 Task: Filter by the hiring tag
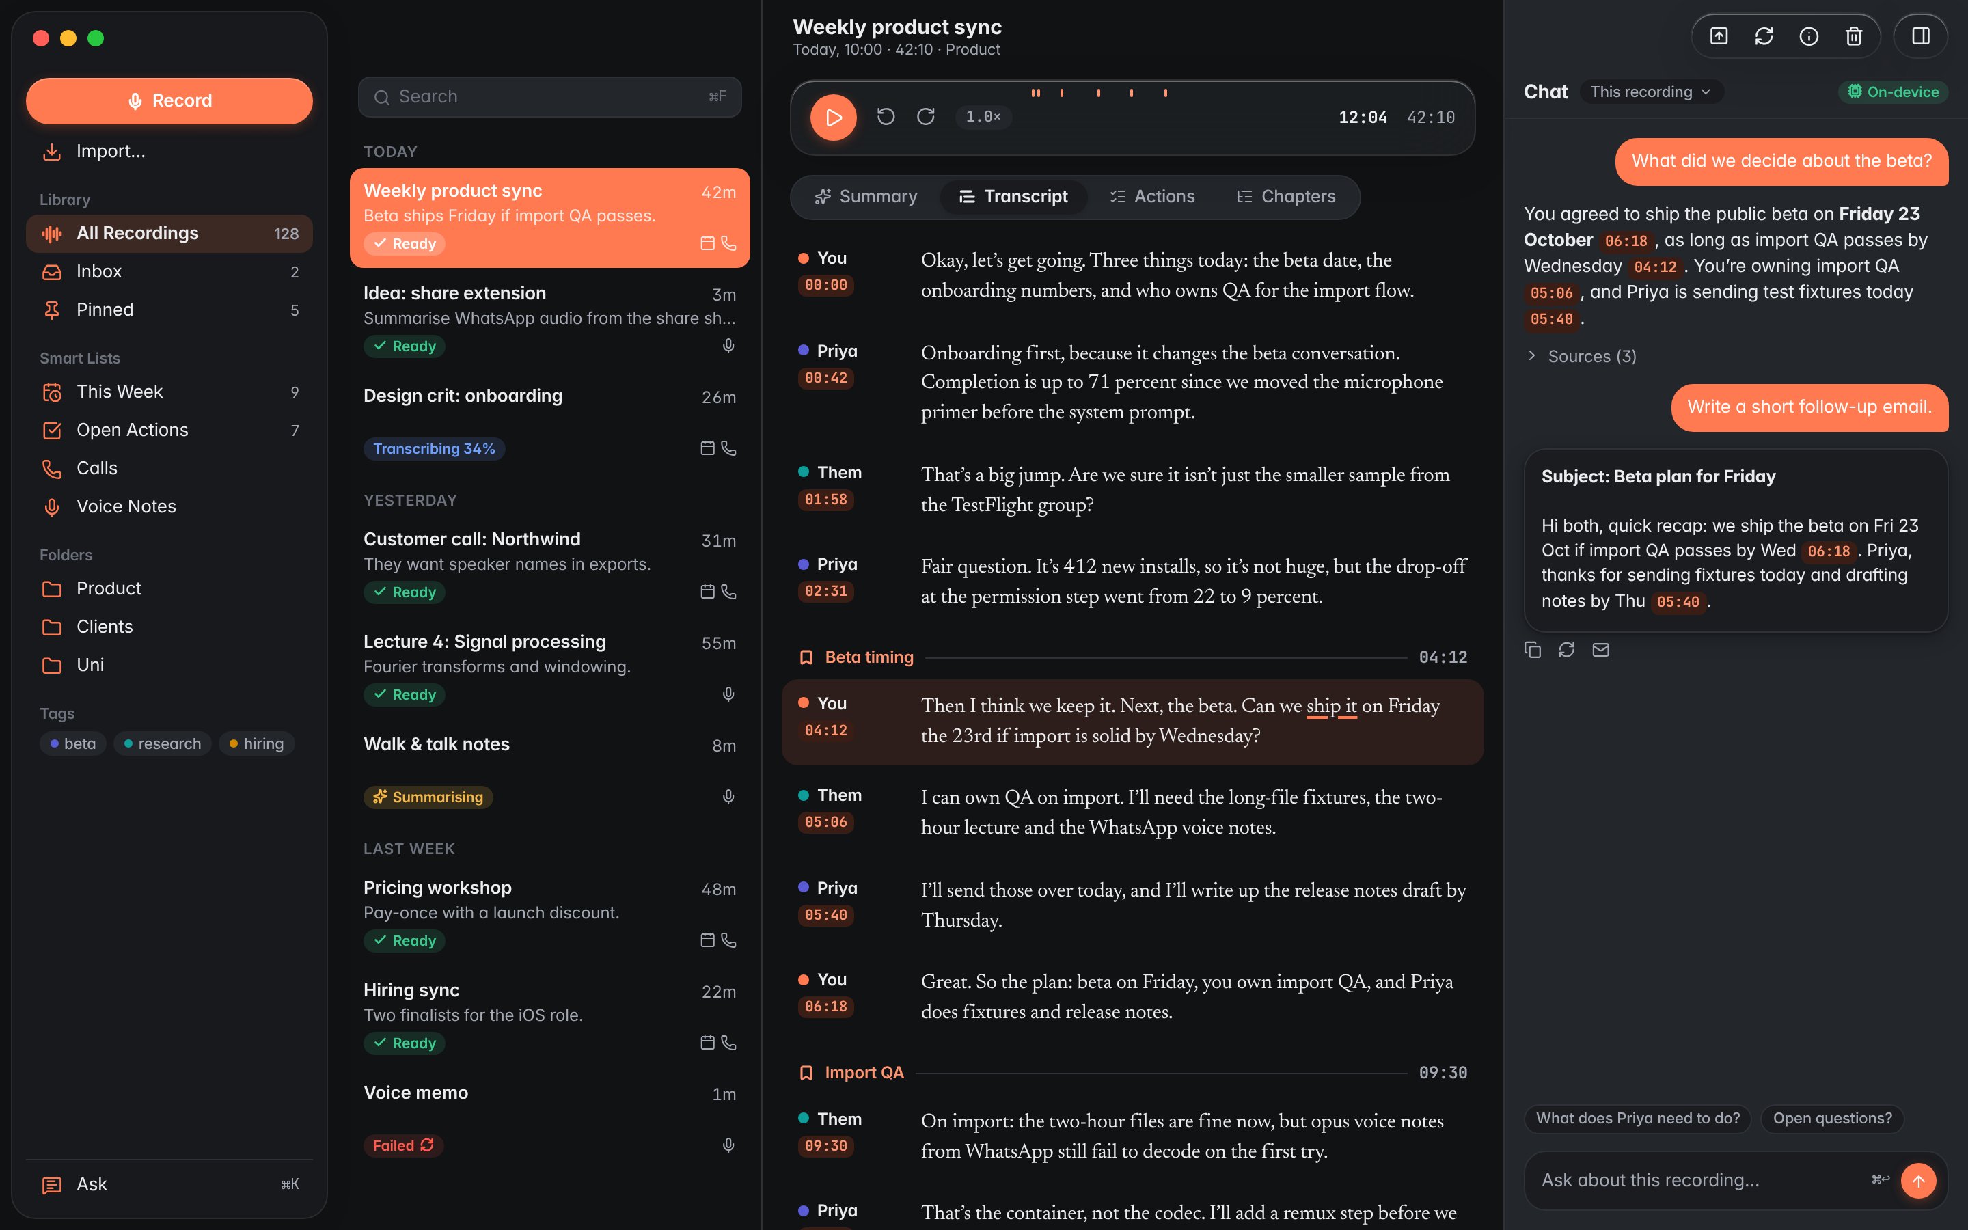[x=257, y=743]
